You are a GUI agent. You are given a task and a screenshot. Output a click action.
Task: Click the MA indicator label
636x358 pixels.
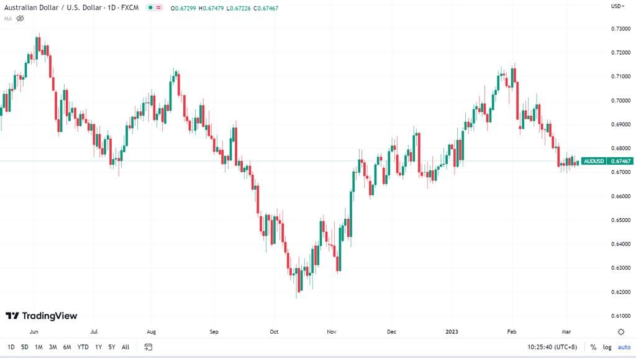(8, 19)
